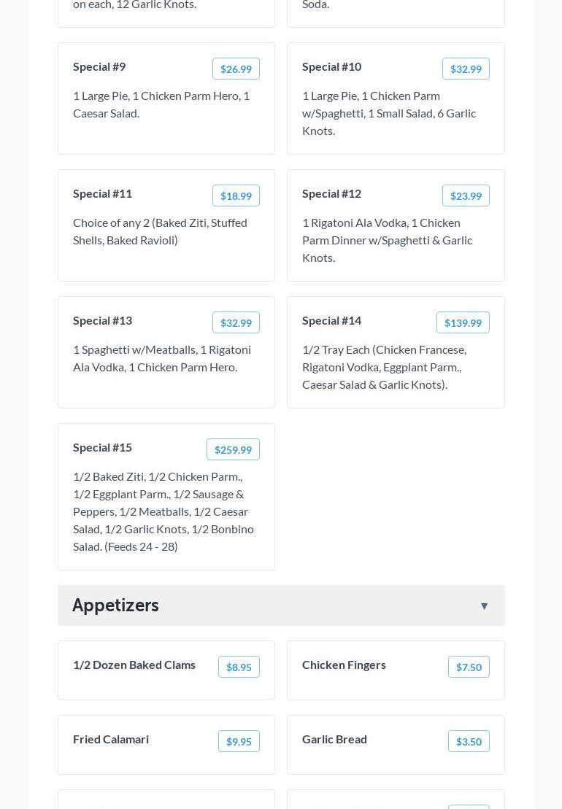Collapse the Appetizers section arrow
Image resolution: width=562 pixels, height=809 pixels.
pos(484,606)
